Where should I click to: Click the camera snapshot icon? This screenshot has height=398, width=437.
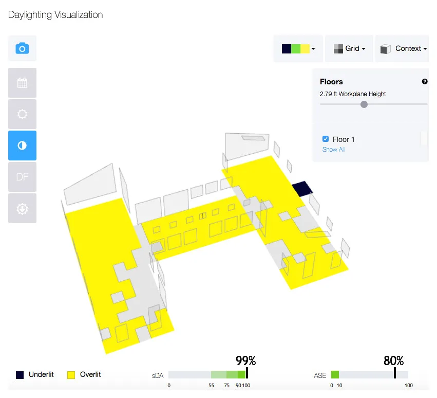coord(22,48)
